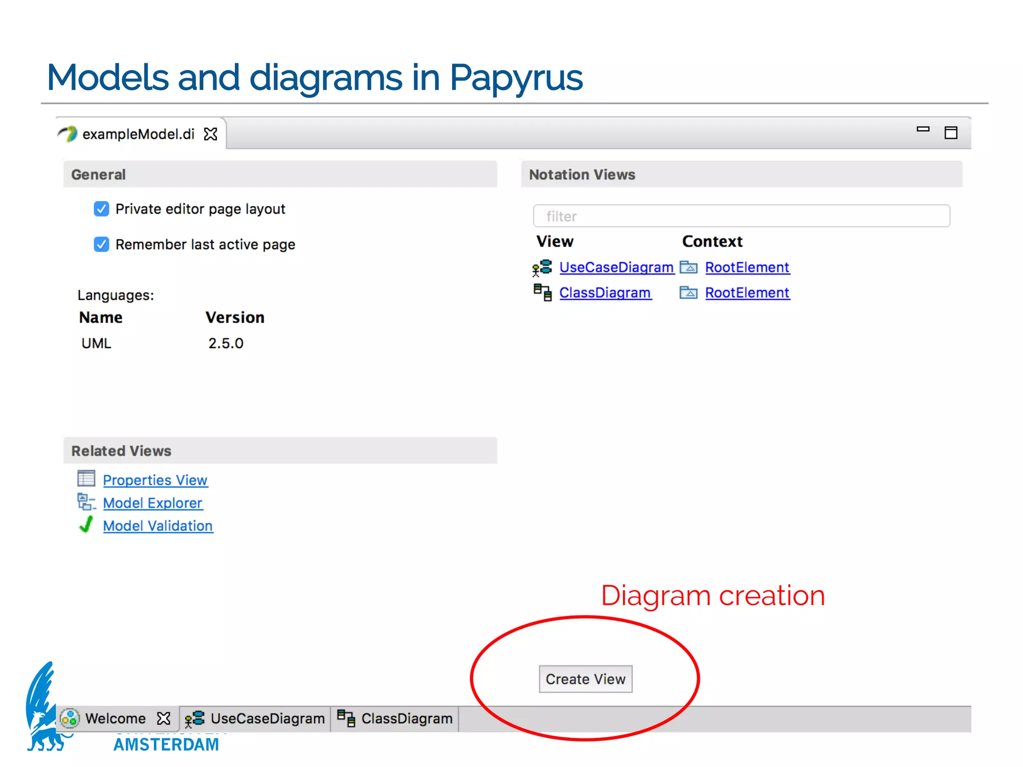Close the exampleModel.di editor tab
The image size is (1023, 767).
tap(211, 134)
